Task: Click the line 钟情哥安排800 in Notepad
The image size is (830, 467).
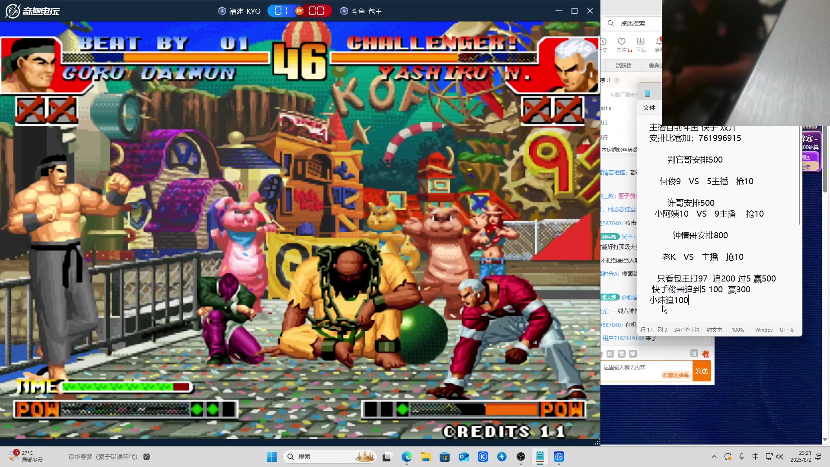Action: (700, 235)
